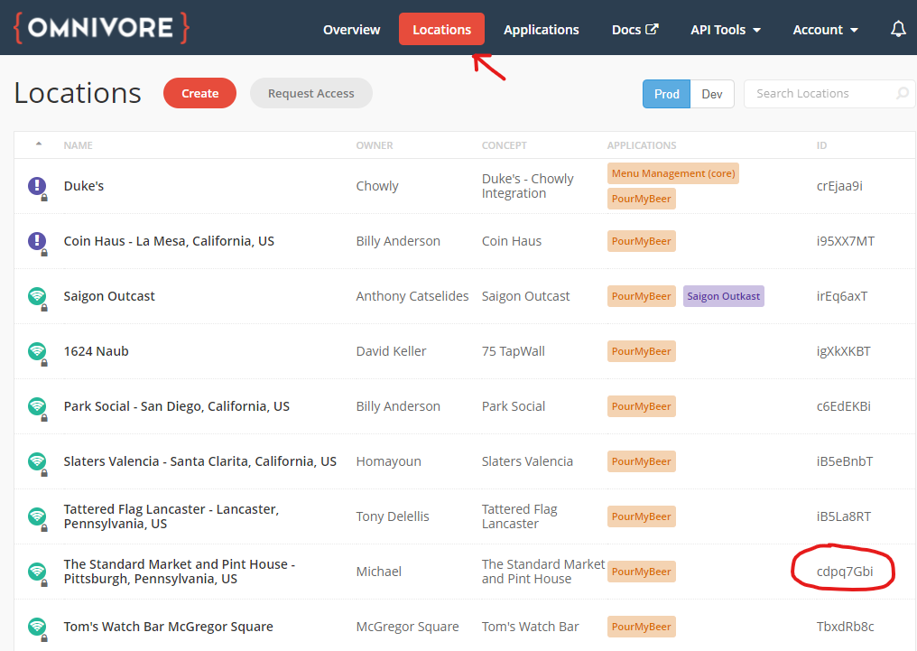917x651 pixels.
Task: Click the search magnifier icon
Action: [x=903, y=94]
